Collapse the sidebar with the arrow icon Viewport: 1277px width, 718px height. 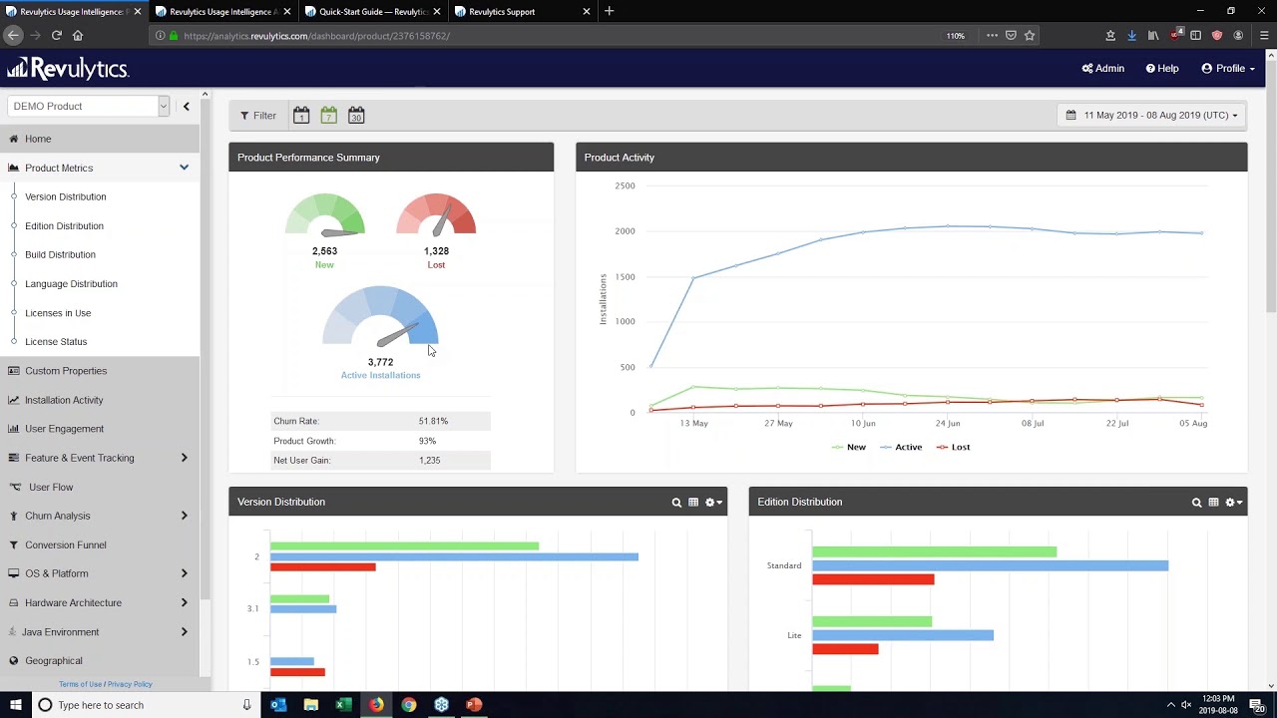[x=186, y=106]
